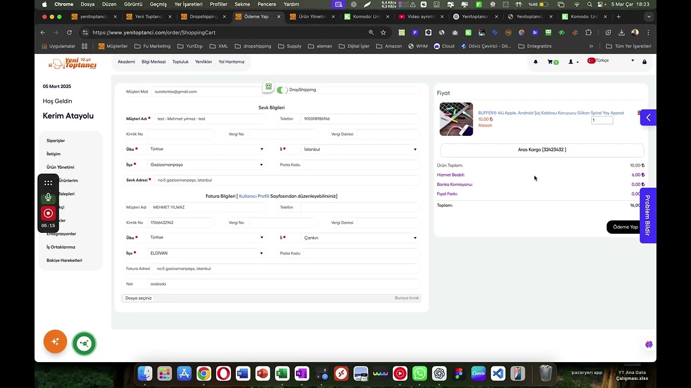Click the Problem Bildir side button

pos(648,215)
